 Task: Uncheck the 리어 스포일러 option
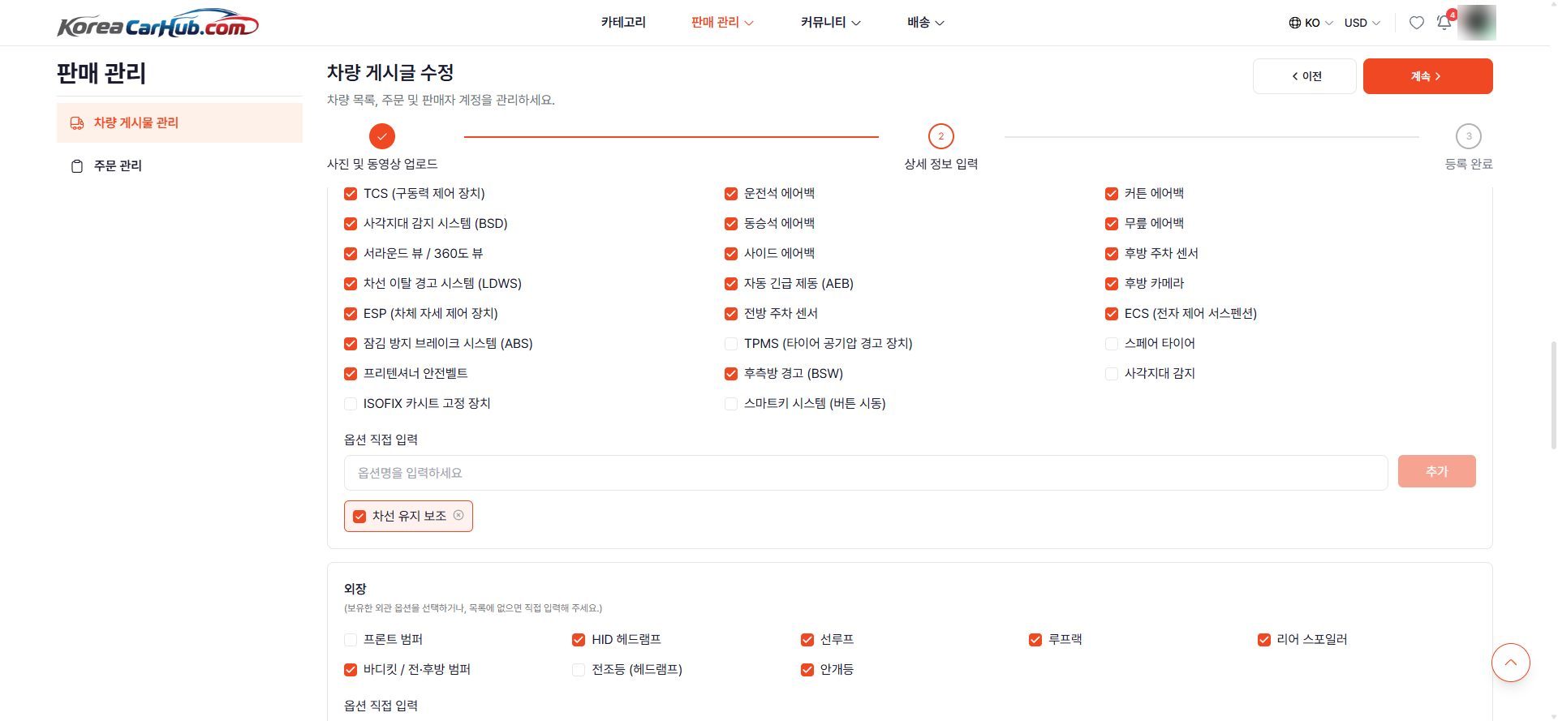(1264, 640)
